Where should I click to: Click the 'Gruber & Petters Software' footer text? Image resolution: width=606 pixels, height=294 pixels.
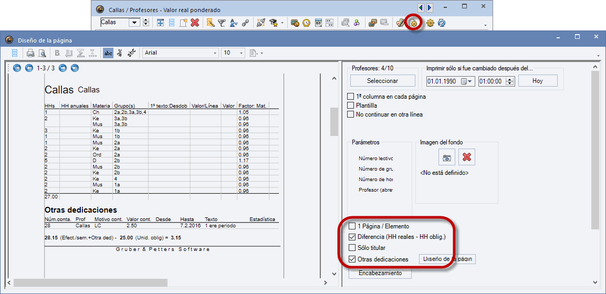click(163, 249)
